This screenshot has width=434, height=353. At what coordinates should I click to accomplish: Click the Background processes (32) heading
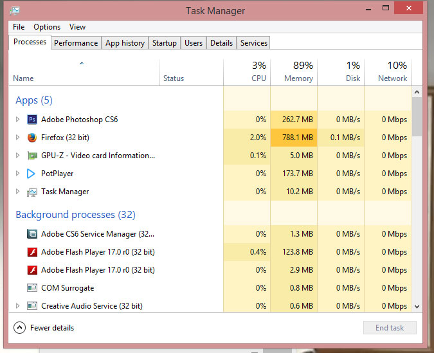76,215
